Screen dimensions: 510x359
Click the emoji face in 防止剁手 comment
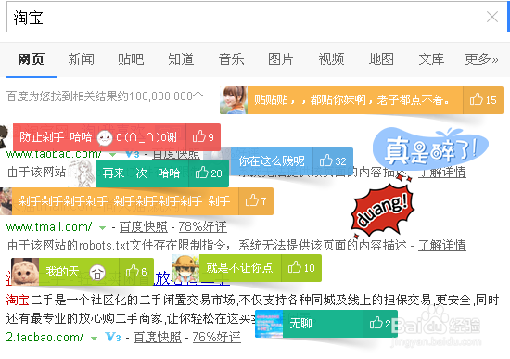click(105, 137)
